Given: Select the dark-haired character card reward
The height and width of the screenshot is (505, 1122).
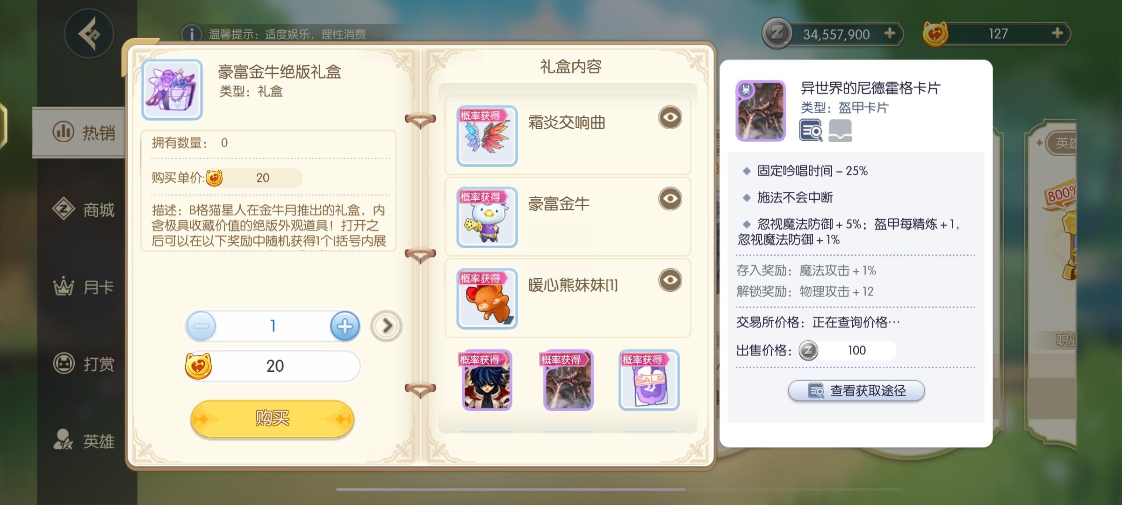Looking at the screenshot, I should click(487, 380).
